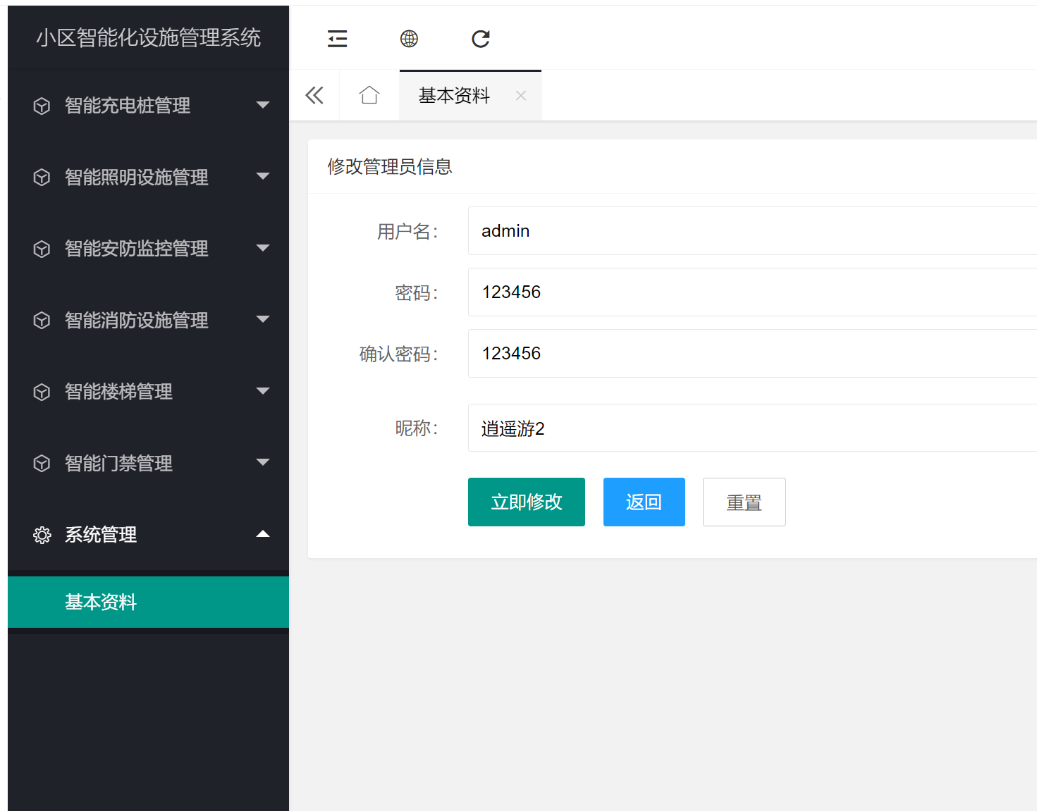The height and width of the screenshot is (811, 1037).
Task: Click the gear icon next to 系统管理
Action: tap(42, 535)
